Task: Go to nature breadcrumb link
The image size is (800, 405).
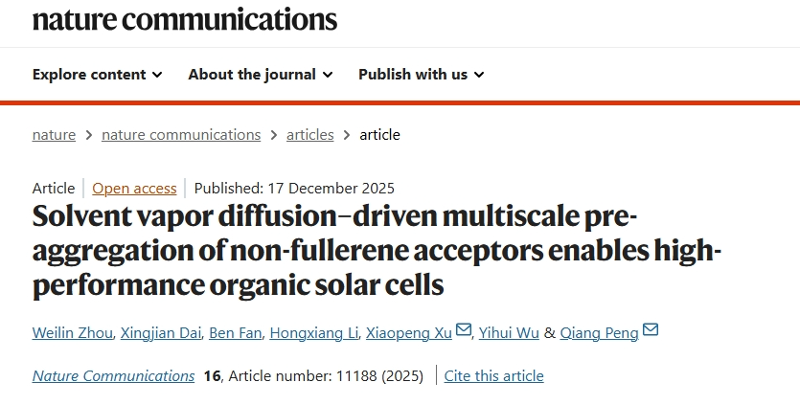Action: [x=54, y=135]
